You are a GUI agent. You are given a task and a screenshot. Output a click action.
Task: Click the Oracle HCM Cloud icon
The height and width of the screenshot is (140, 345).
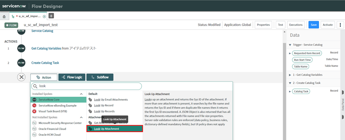point(34,135)
